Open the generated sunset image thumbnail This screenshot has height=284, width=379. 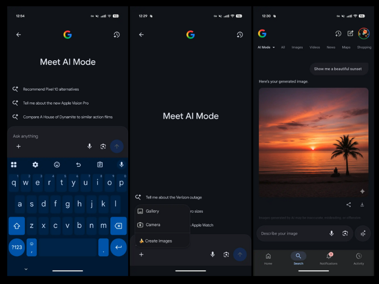pyautogui.click(x=313, y=142)
